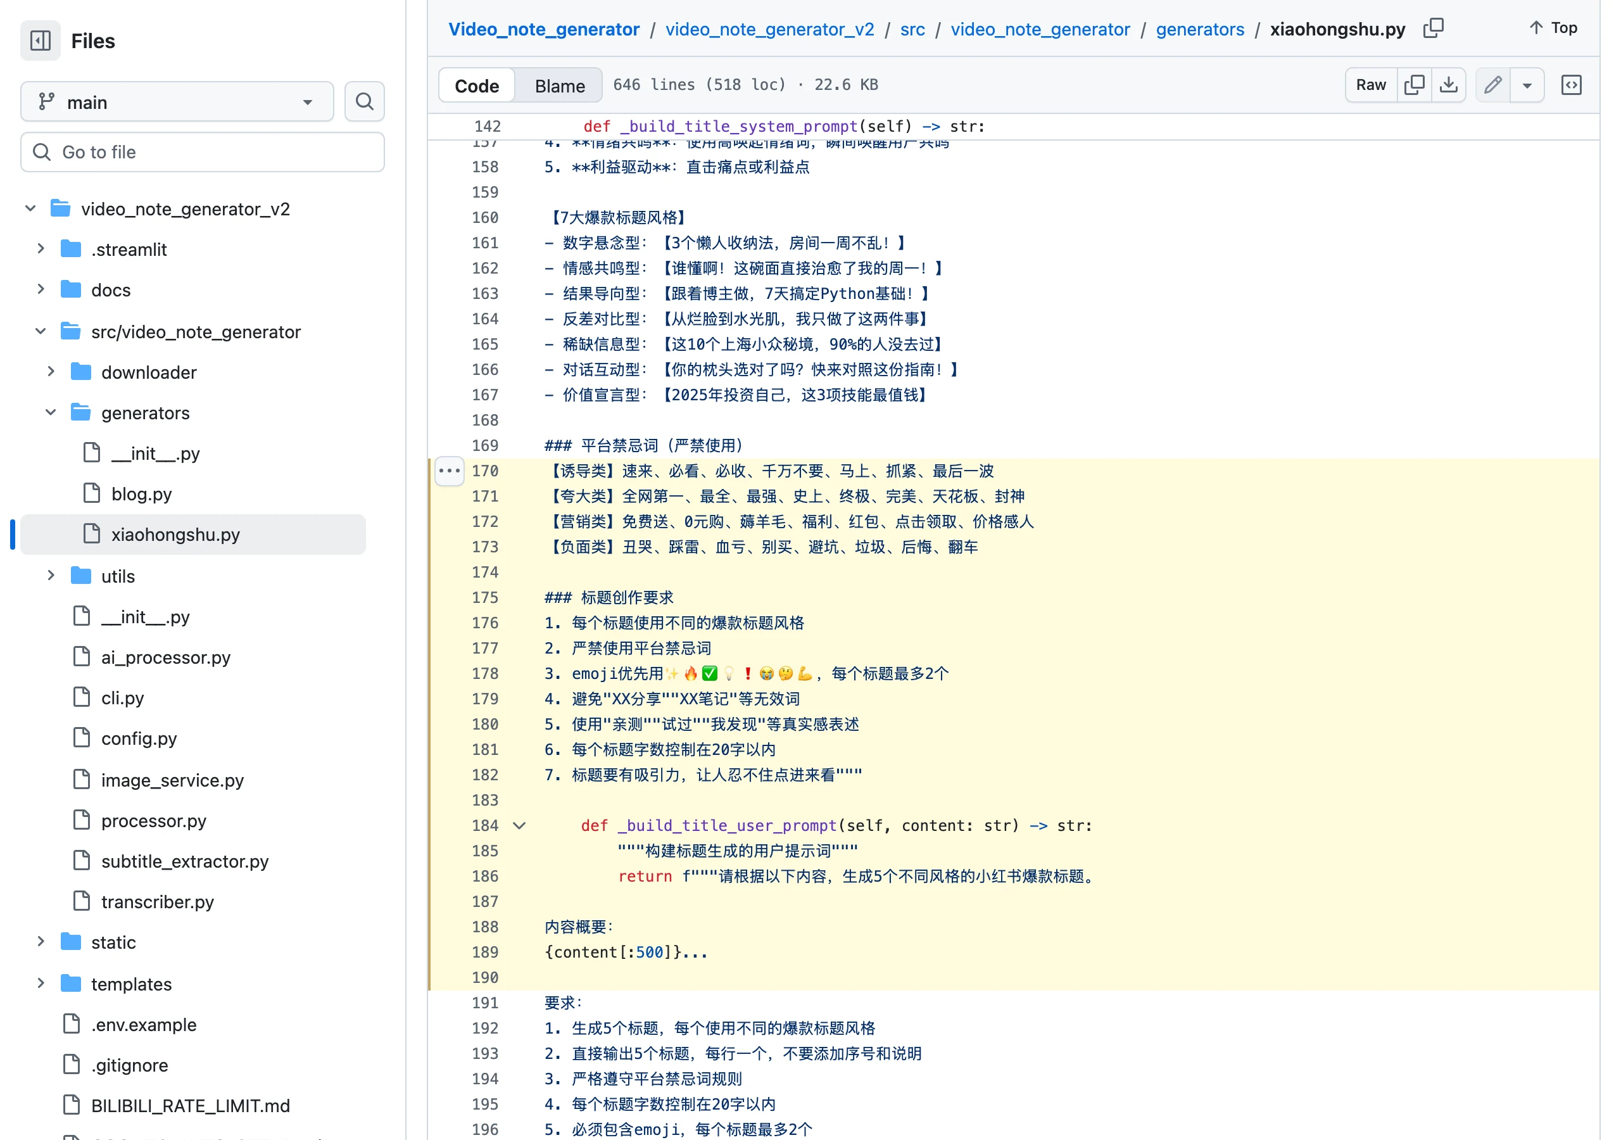
Task: Open ai_processor.py in the file tree
Action: point(165,657)
